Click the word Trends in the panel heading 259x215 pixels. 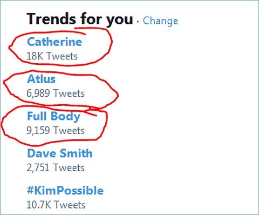[x=51, y=19]
